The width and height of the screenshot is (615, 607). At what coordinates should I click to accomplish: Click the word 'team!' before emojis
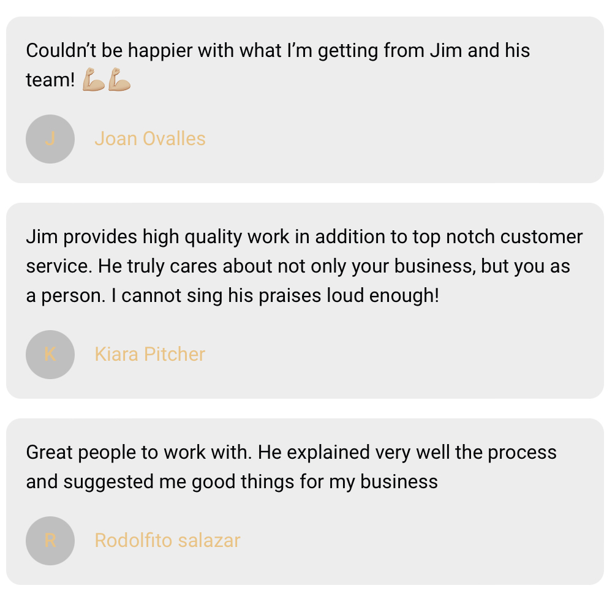pyautogui.click(x=50, y=80)
